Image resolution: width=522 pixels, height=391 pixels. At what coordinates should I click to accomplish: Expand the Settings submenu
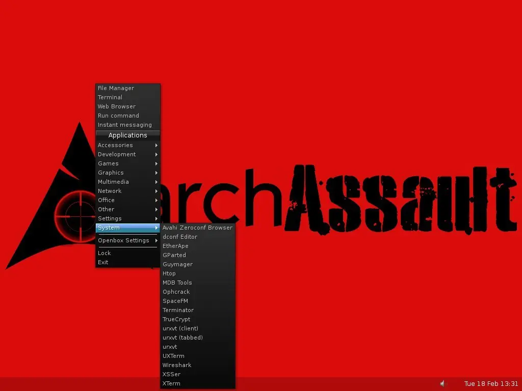[128, 218]
